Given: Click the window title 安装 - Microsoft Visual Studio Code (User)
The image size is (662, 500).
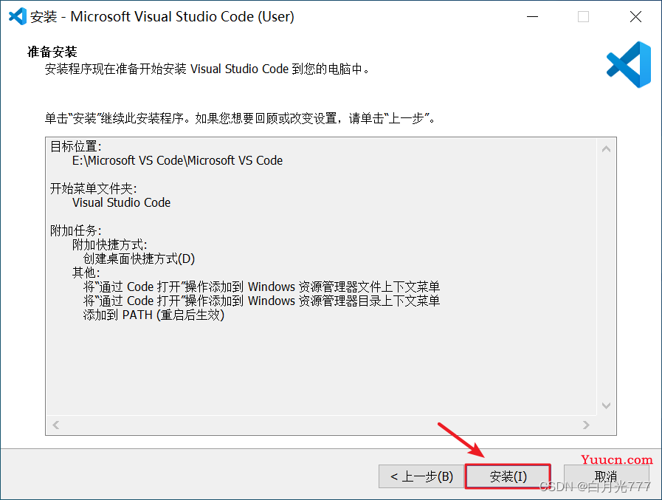Looking at the screenshot, I should [x=162, y=16].
